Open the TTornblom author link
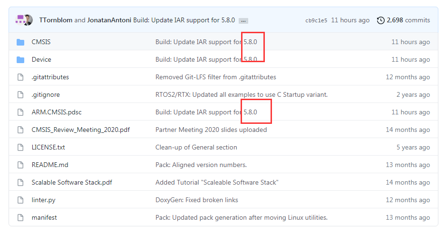 pos(56,20)
